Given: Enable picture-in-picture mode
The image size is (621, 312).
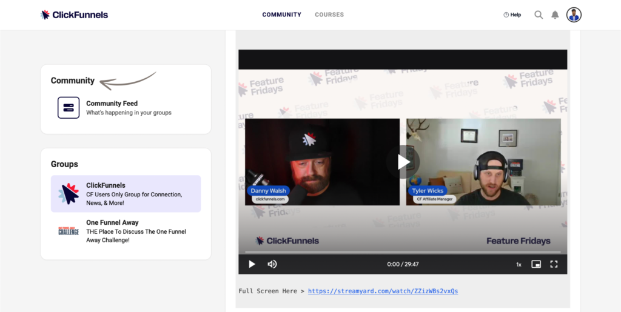Looking at the screenshot, I should pos(536,264).
